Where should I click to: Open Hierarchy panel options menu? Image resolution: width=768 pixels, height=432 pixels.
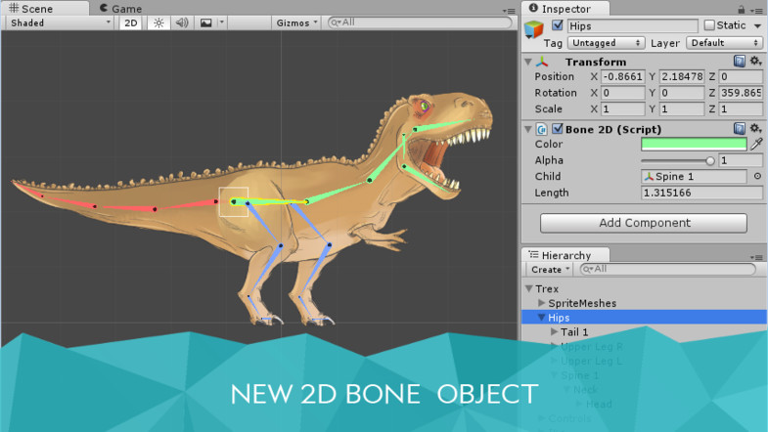[x=755, y=257]
